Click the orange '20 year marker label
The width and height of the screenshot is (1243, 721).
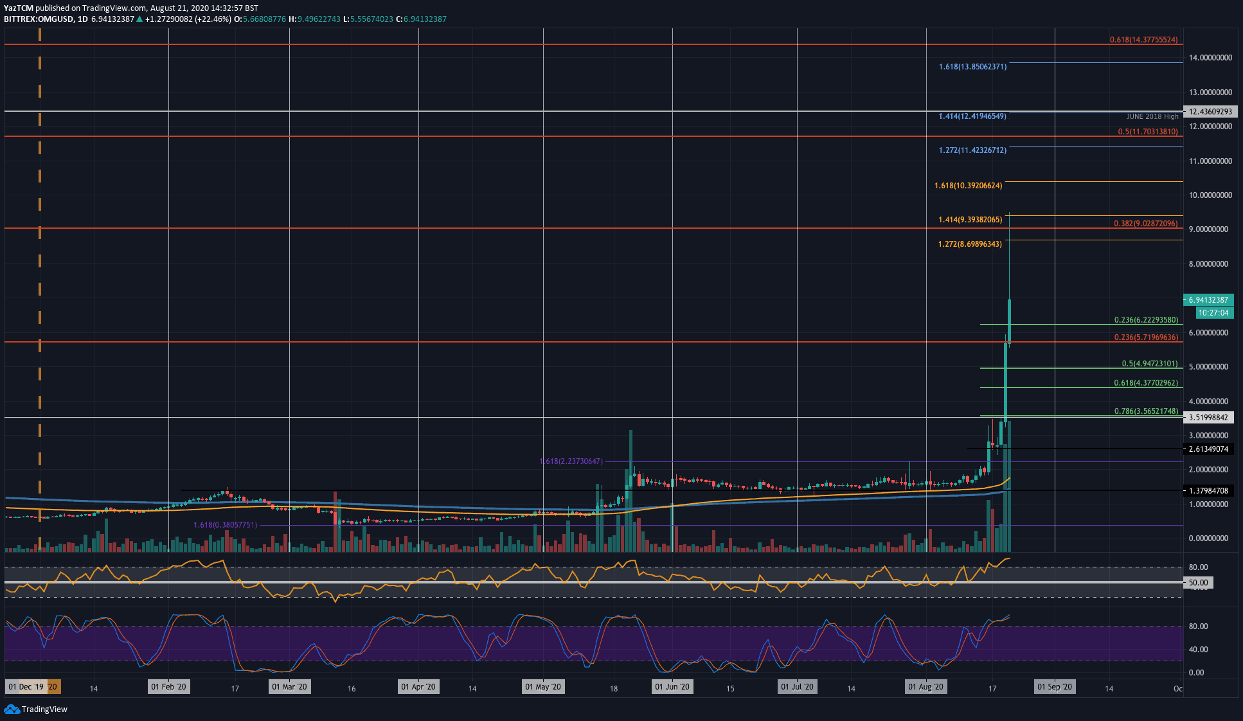[x=53, y=687]
